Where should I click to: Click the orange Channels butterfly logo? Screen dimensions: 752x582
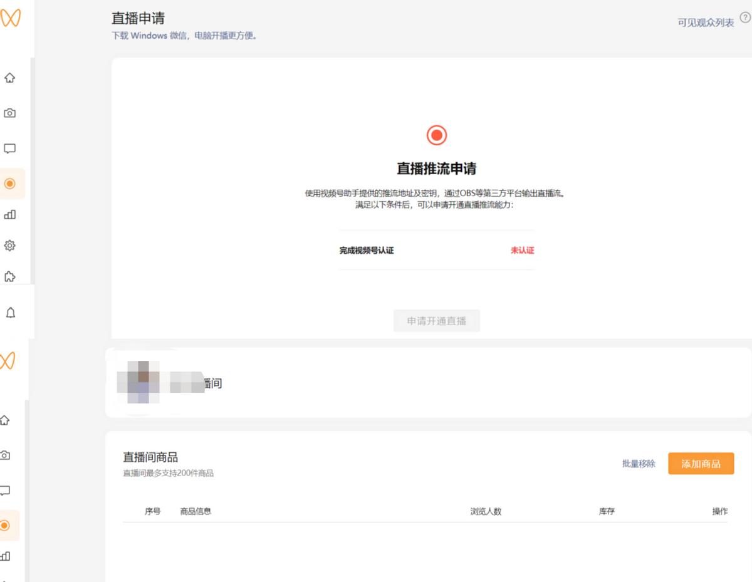click(9, 19)
